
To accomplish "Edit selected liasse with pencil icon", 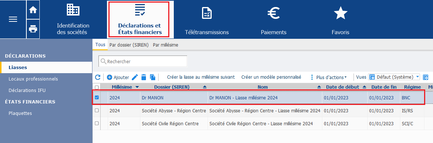I will pos(135,77).
